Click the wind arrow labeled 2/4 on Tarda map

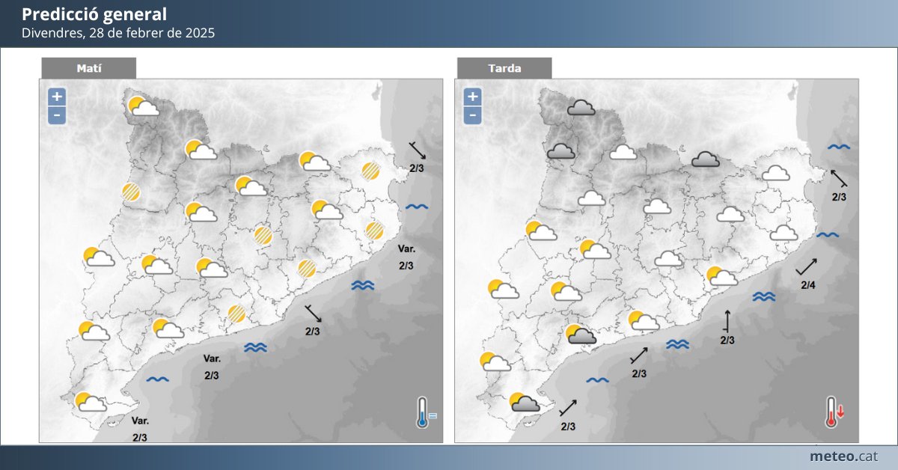tap(807, 266)
